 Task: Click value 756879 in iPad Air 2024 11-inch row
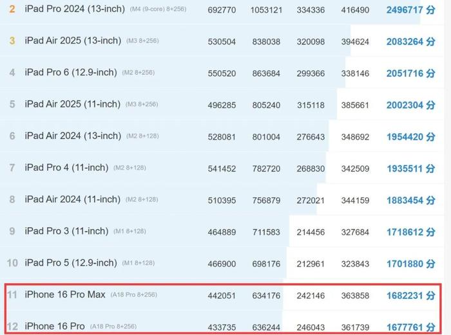click(x=266, y=201)
